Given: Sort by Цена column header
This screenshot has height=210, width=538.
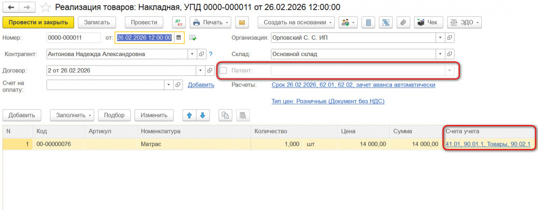Looking at the screenshot, I should [364, 131].
